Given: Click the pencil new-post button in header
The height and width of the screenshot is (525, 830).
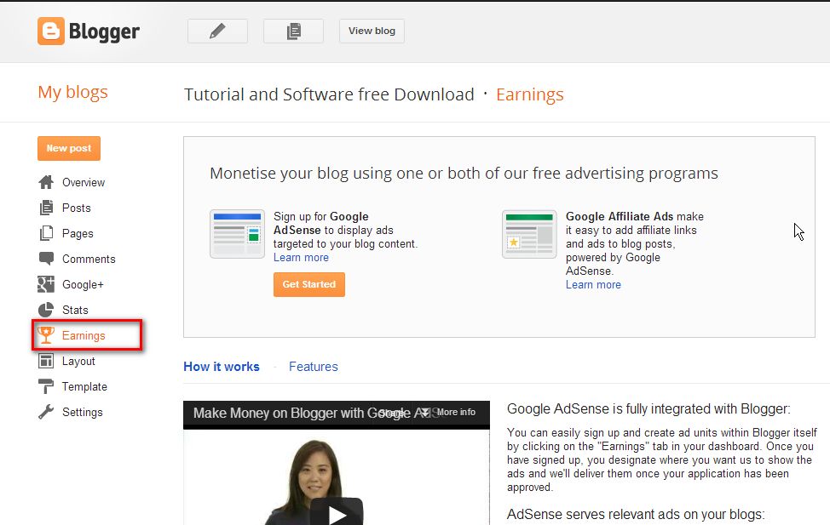Looking at the screenshot, I should pos(217,31).
